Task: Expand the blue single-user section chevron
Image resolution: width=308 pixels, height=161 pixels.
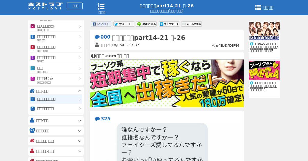Action: 80,121
